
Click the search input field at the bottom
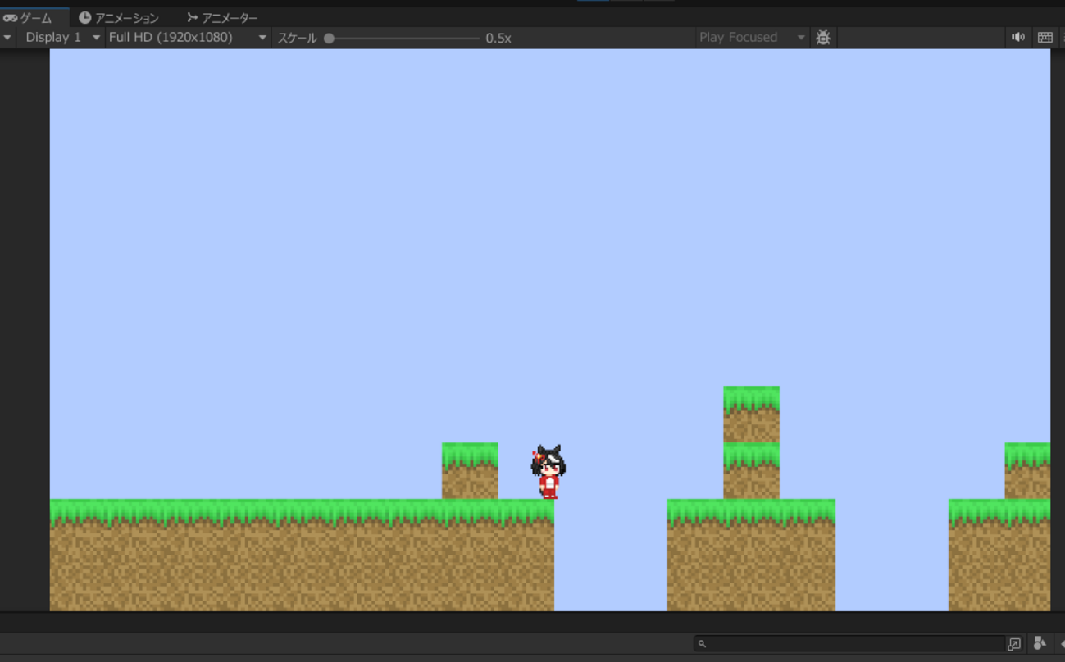pyautogui.click(x=844, y=643)
